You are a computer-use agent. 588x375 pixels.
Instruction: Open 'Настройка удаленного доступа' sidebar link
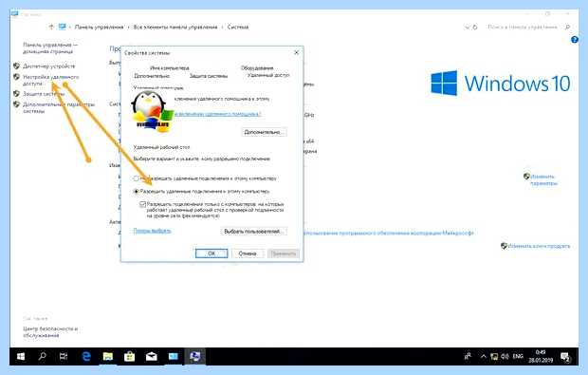pyautogui.click(x=51, y=80)
